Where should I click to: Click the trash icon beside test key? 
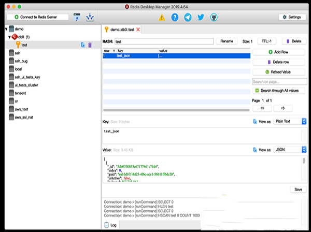90,46
